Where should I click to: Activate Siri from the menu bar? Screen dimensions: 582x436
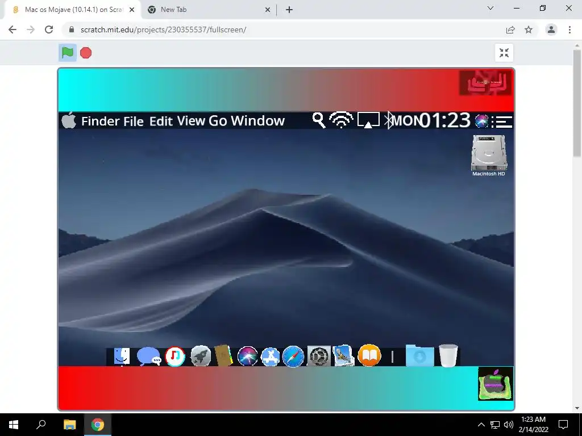coord(482,121)
